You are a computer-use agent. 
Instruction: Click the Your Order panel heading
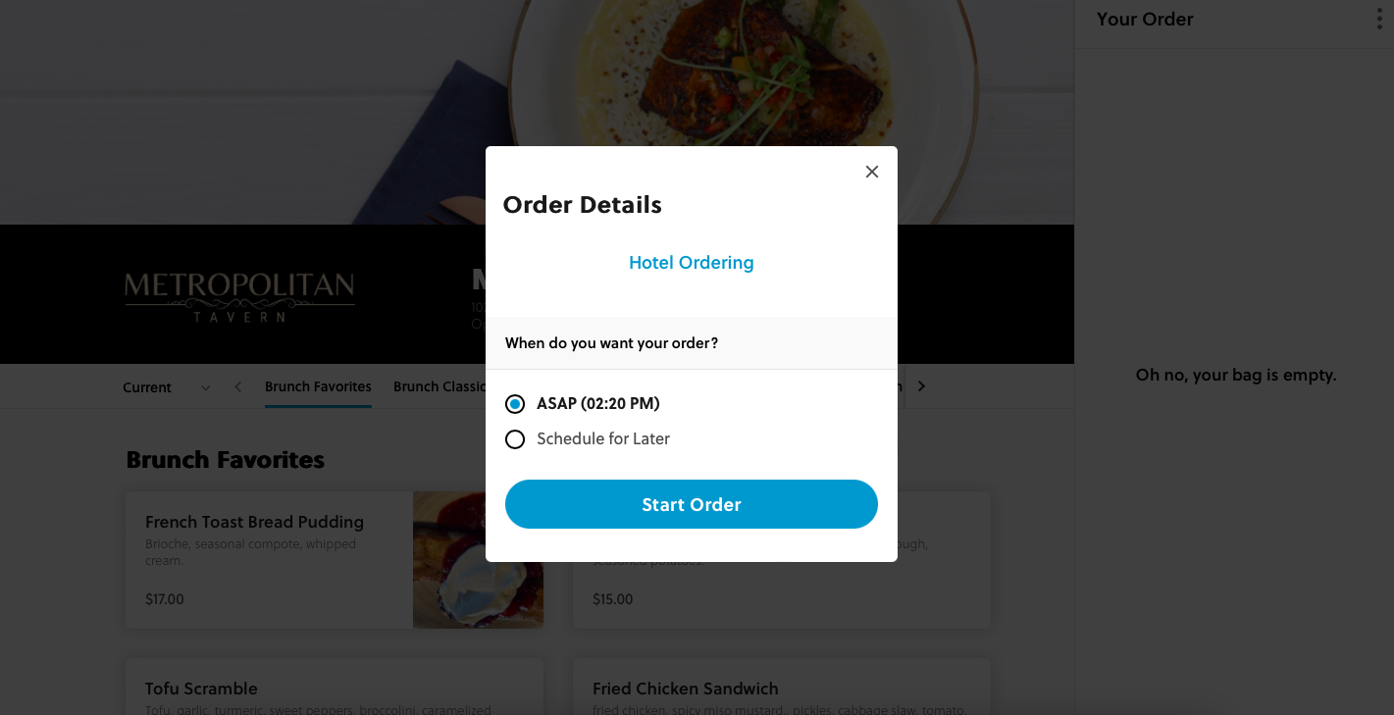pos(1145,20)
